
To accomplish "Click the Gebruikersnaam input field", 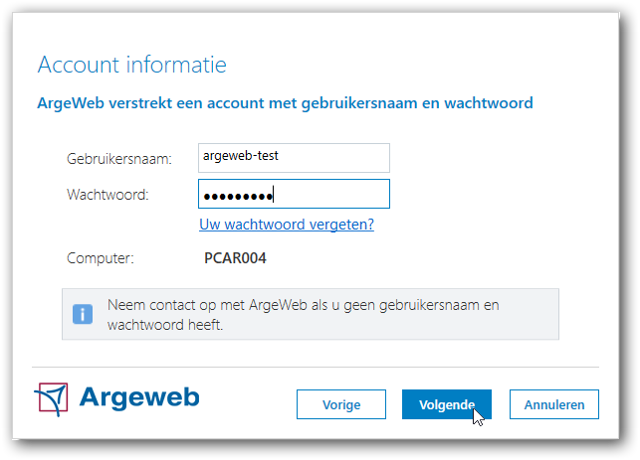I will click(x=294, y=158).
